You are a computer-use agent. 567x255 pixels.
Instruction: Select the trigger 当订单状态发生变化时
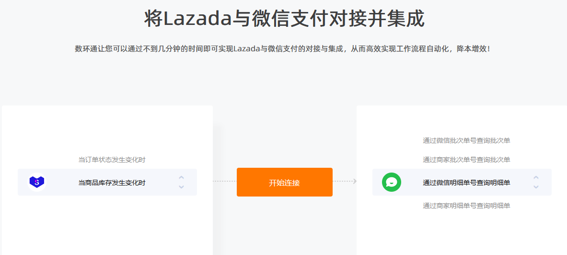[x=112, y=160]
